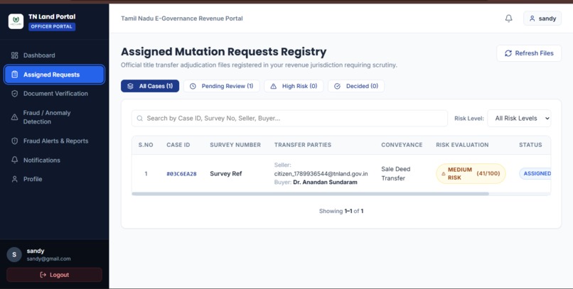
Task: Click the OFFICER PORTAL badge
Action: pyautogui.click(x=52, y=27)
